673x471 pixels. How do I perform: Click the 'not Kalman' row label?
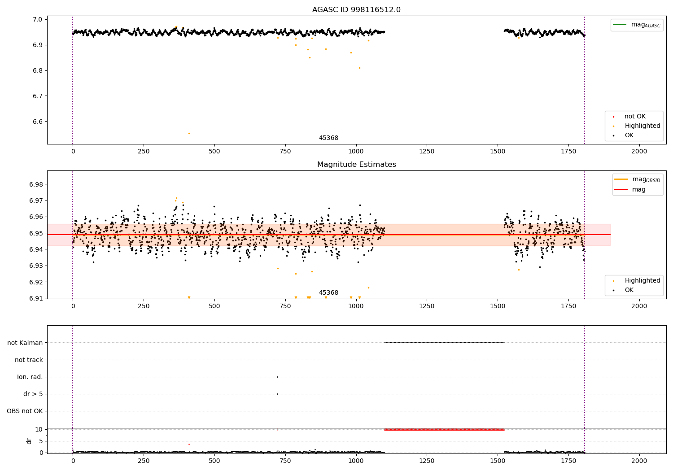25,343
